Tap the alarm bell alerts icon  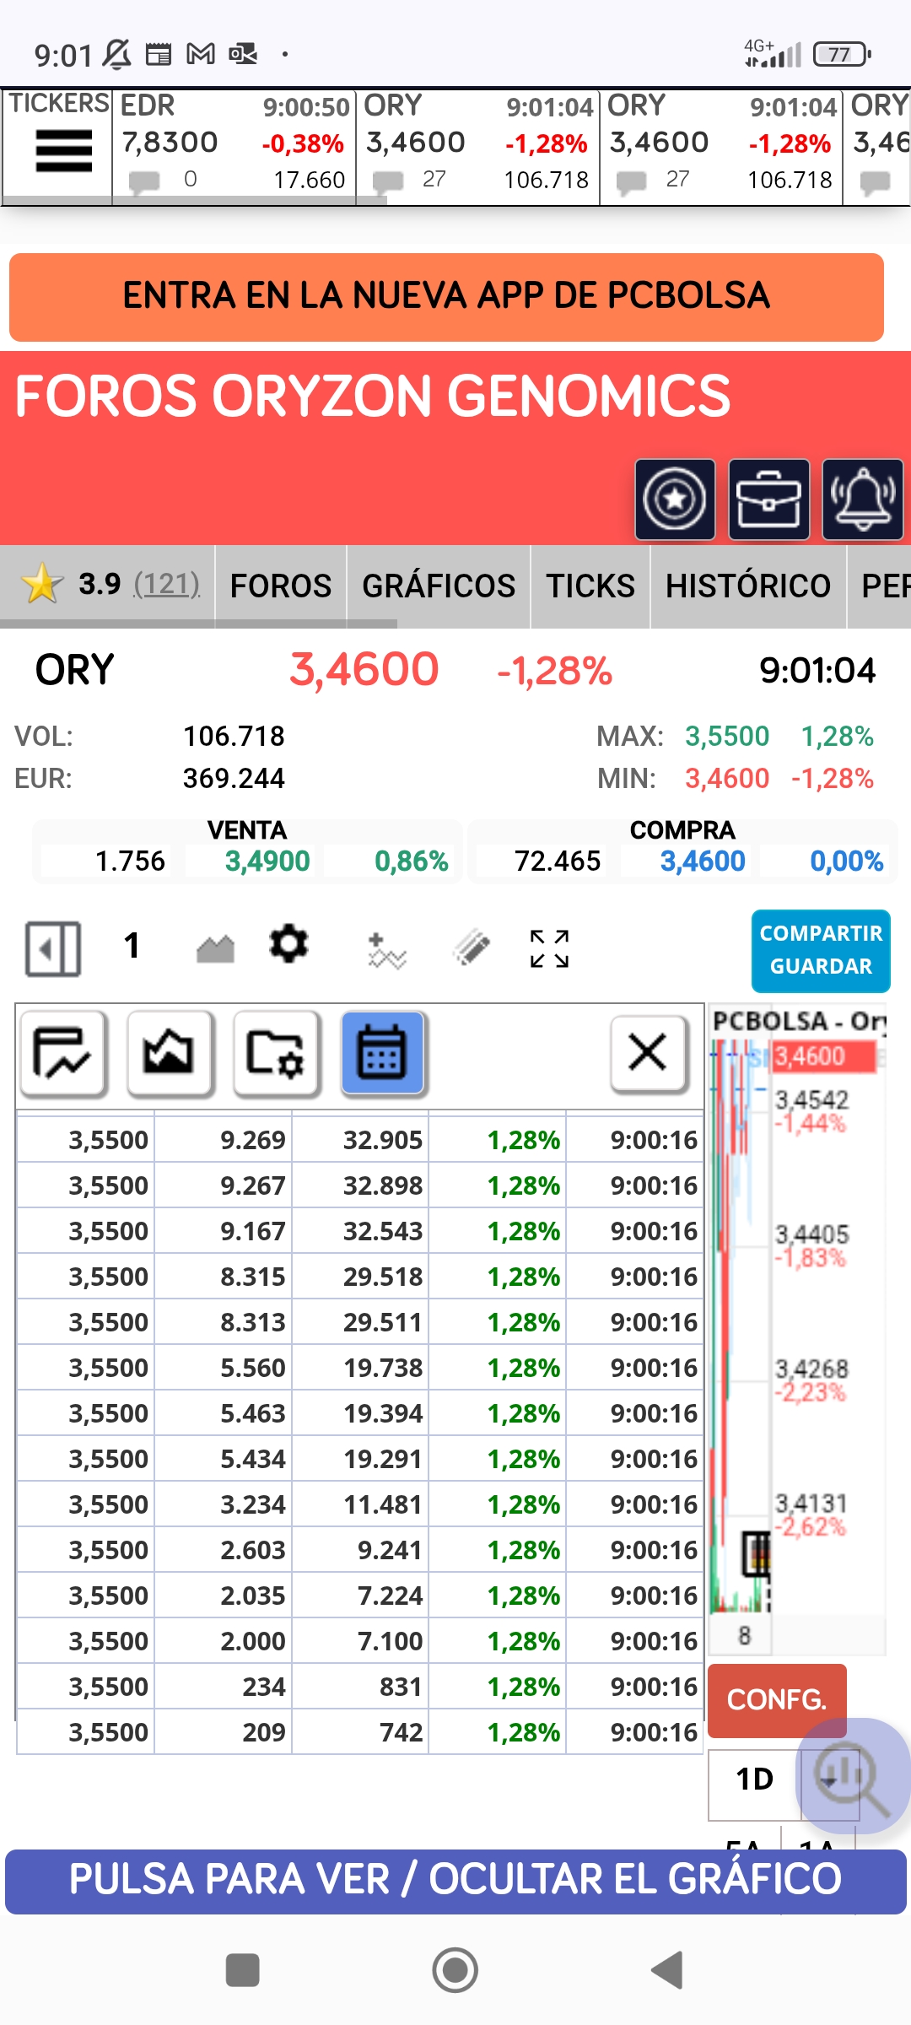tap(862, 499)
